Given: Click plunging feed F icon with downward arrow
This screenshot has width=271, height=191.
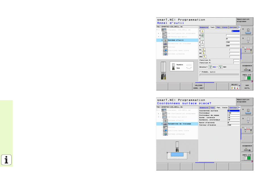Looking at the screenshot, I should [202, 42].
